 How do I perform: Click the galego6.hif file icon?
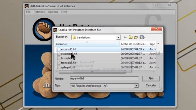click(58, 67)
